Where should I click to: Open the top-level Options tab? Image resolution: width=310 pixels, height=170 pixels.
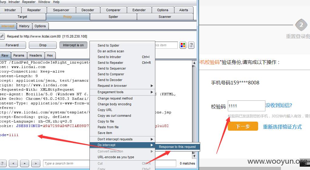[x=163, y=10]
